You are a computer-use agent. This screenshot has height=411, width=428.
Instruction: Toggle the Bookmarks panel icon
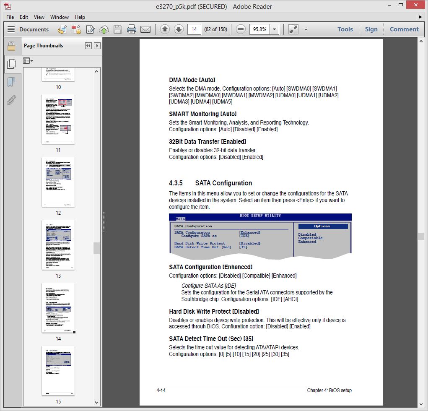11,82
